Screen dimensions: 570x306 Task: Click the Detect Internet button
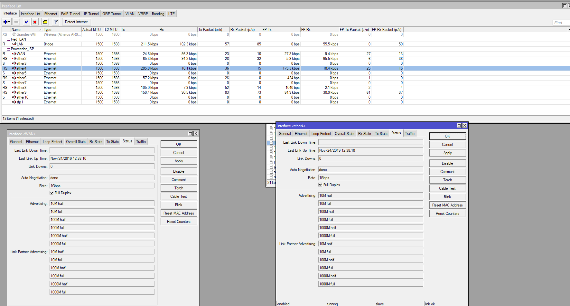coord(76,22)
